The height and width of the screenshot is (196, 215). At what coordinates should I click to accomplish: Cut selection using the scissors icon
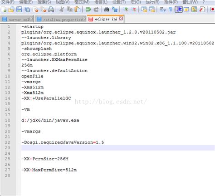point(61,10)
